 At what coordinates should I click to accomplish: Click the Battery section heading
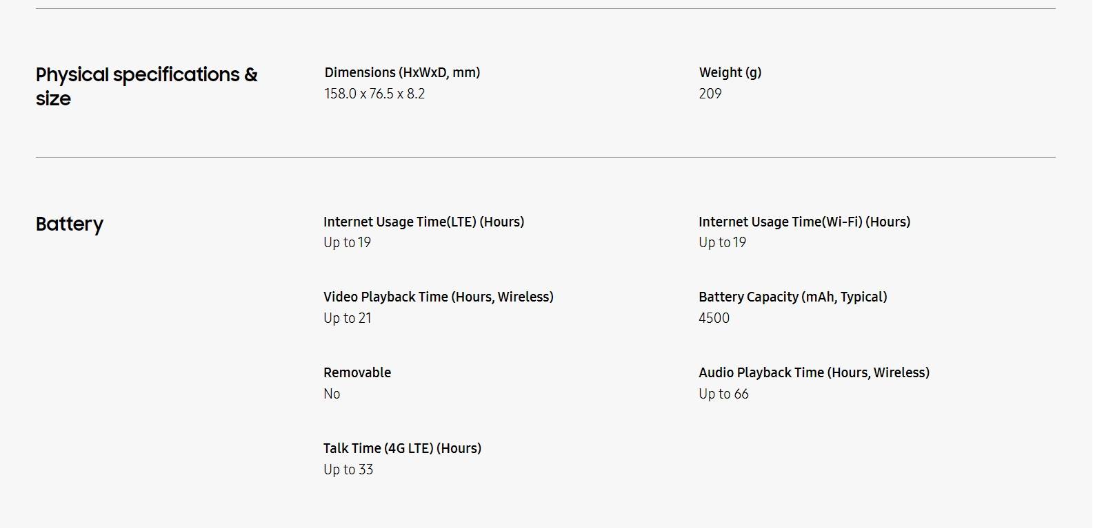pos(70,224)
